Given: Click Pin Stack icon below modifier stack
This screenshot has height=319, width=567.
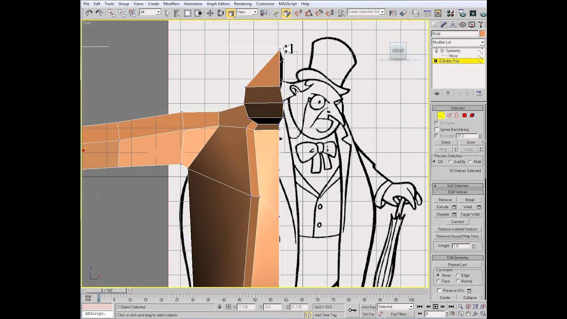Looking at the screenshot, I should [x=437, y=93].
